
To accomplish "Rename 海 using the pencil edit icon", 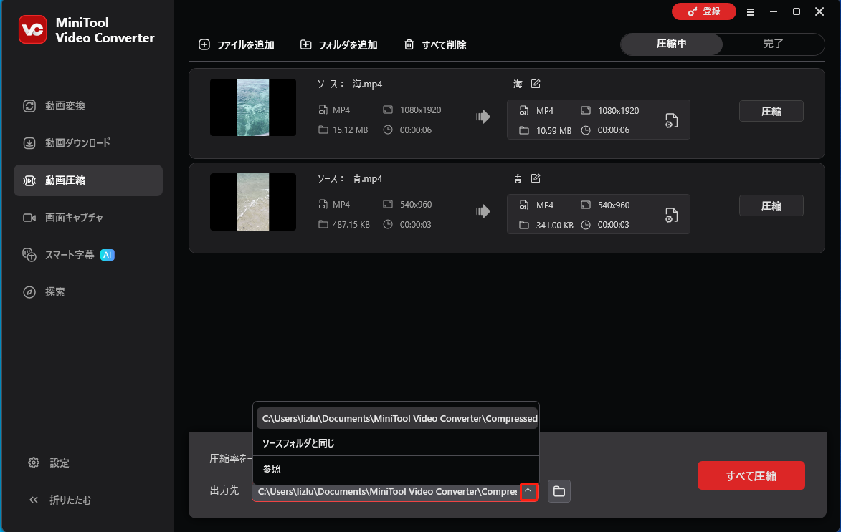I will tap(535, 83).
